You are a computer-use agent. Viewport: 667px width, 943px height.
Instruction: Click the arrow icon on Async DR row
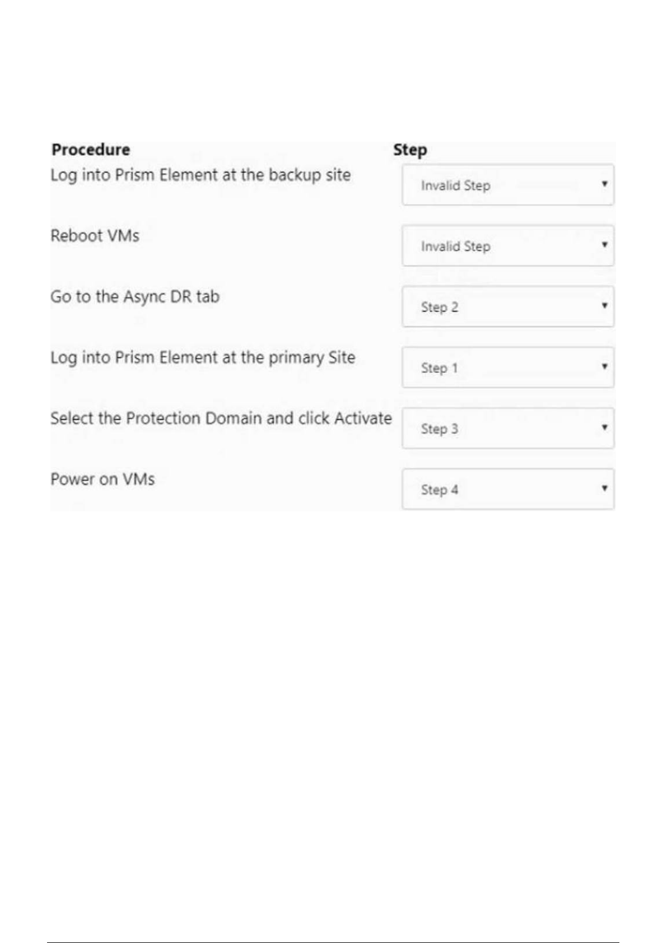(604, 306)
